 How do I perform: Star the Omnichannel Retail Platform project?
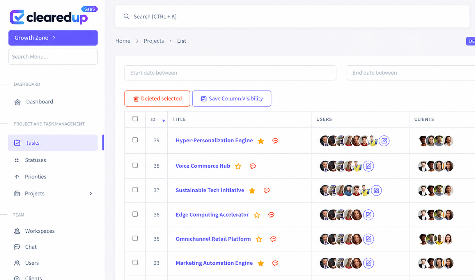(259, 239)
